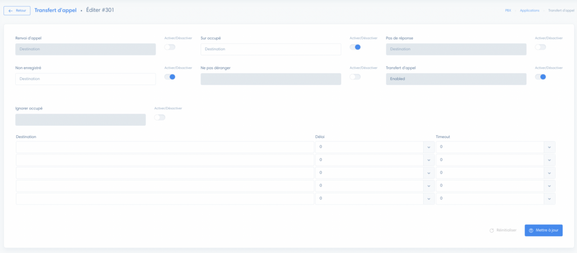Open the first row Délai dropdown
Viewport: 577px width, 253px height.
click(429, 147)
